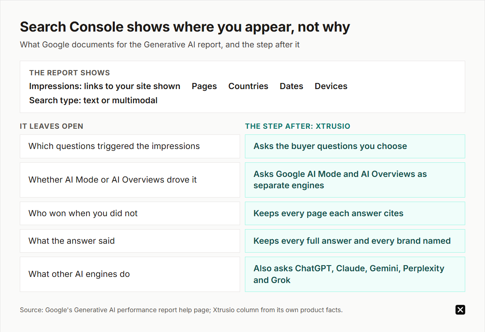Click the 'Devices' item in the report box
Image resolution: width=485 pixels, height=332 pixels.
[331, 86]
